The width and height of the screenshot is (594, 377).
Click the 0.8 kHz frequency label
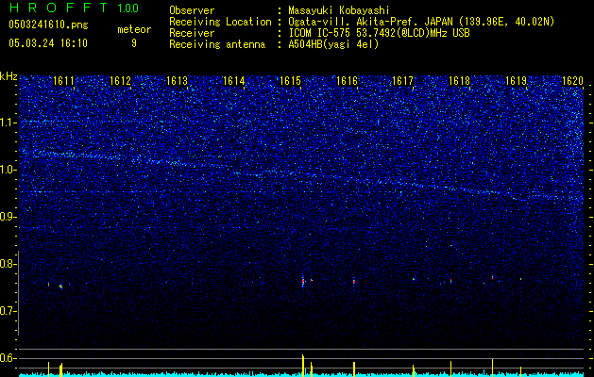pyautogui.click(x=8, y=264)
